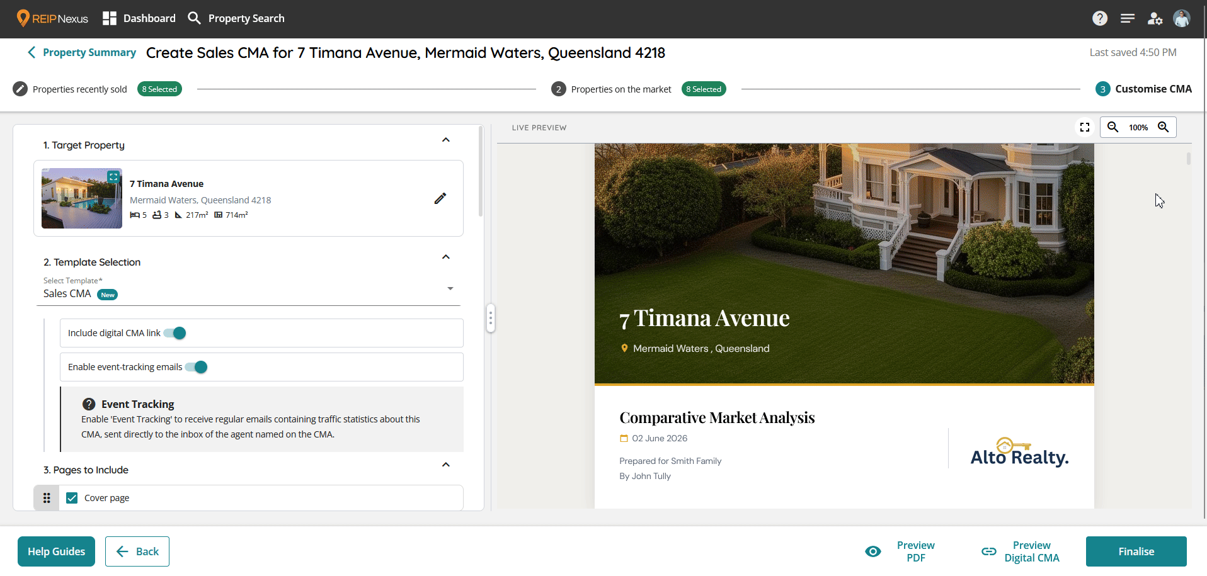Screen dimensions: 1207x576
Task: Toggle Include digital CMA link switch
Action: point(175,333)
